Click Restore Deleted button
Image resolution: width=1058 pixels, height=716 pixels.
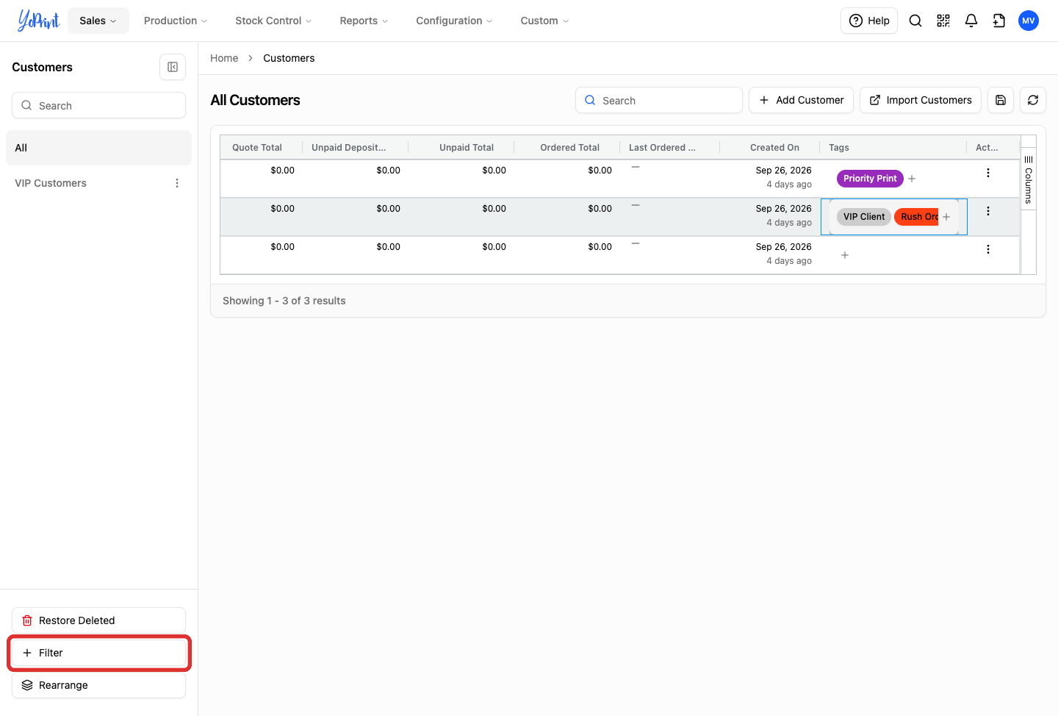(x=98, y=620)
